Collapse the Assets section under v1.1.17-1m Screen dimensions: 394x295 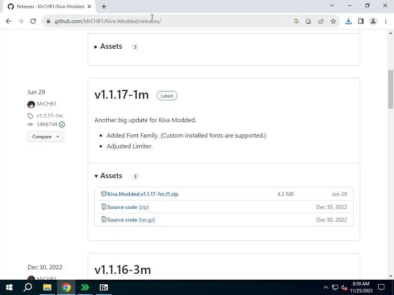pos(109,176)
